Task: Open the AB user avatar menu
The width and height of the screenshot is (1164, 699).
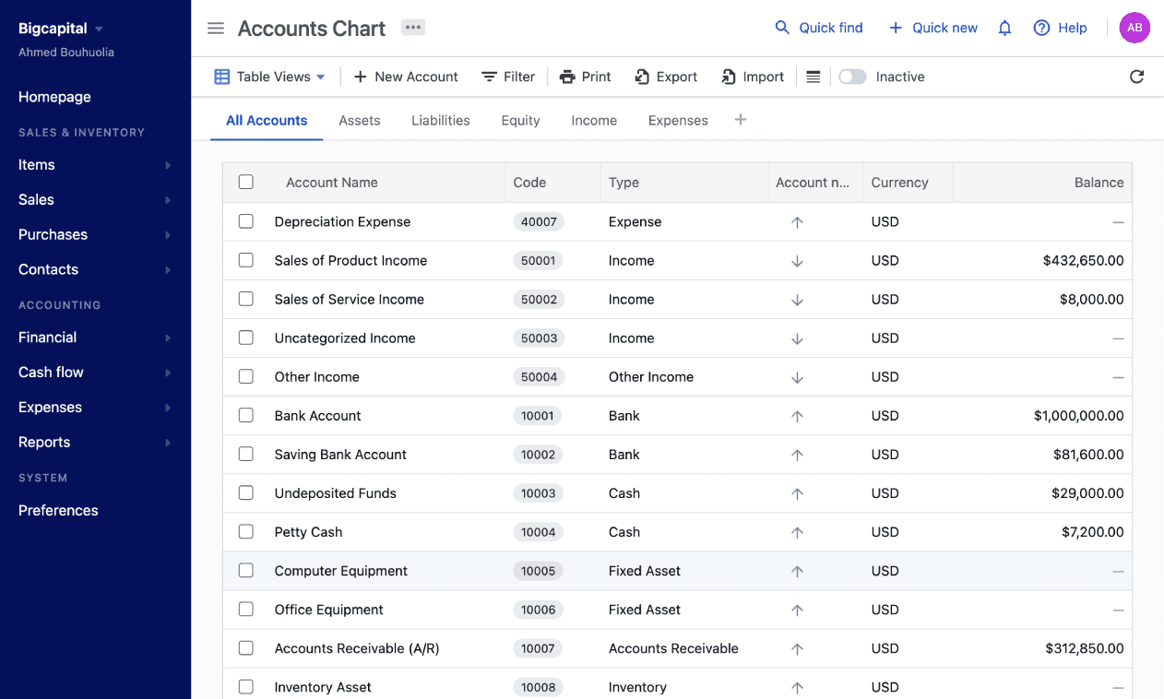Action: pyautogui.click(x=1134, y=28)
